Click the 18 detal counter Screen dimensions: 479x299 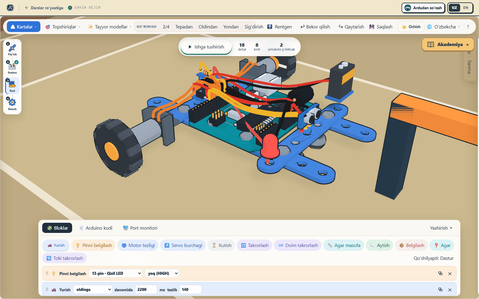(242, 47)
